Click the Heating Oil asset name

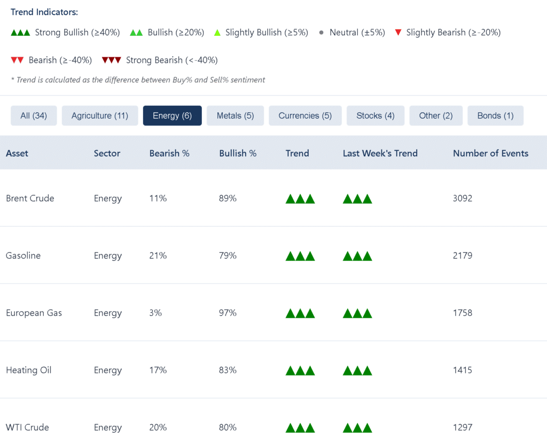(28, 370)
